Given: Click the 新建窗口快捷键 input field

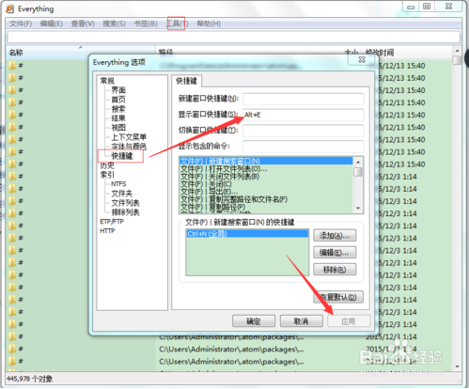Looking at the screenshot, I should 303,99.
